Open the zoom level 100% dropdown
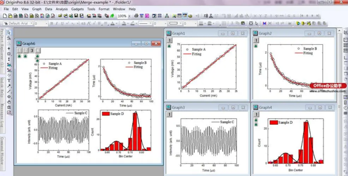Viewport: 348px width, 176px height. pos(129,16)
